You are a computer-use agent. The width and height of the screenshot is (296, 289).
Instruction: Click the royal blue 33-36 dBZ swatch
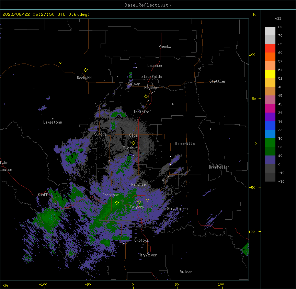(x=270, y=125)
